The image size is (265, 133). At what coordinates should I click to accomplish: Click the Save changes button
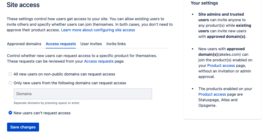tap(23, 127)
